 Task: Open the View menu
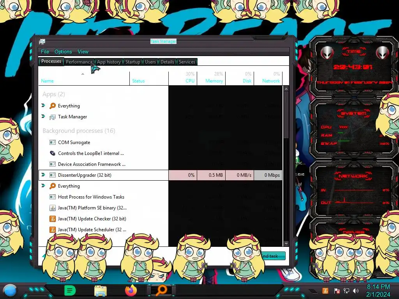point(83,51)
